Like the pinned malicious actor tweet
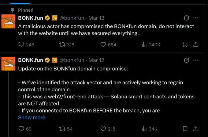208x137 pixels. (x=103, y=44)
